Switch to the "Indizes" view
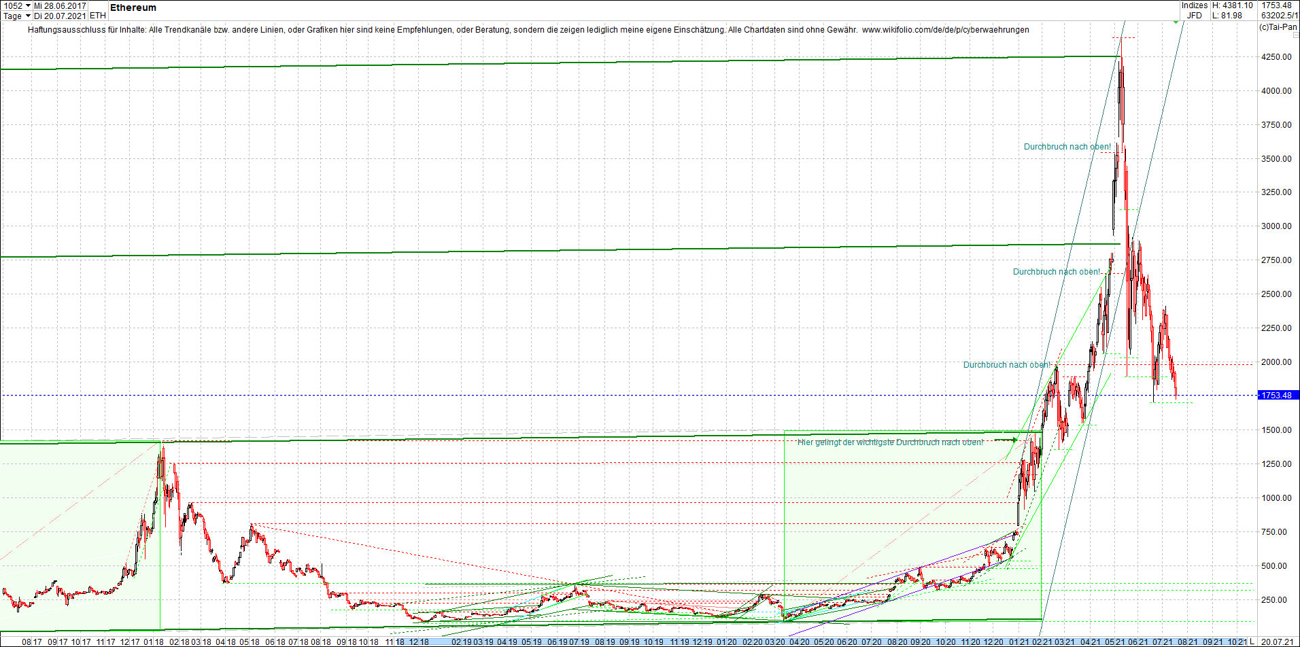1300x647 pixels. click(1194, 5)
